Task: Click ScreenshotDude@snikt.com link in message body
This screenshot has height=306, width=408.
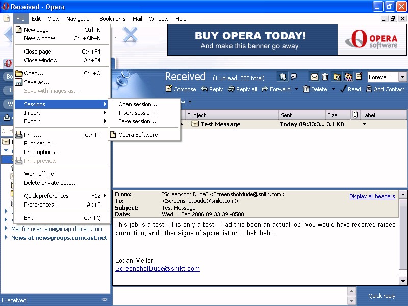Action: [x=158, y=269]
